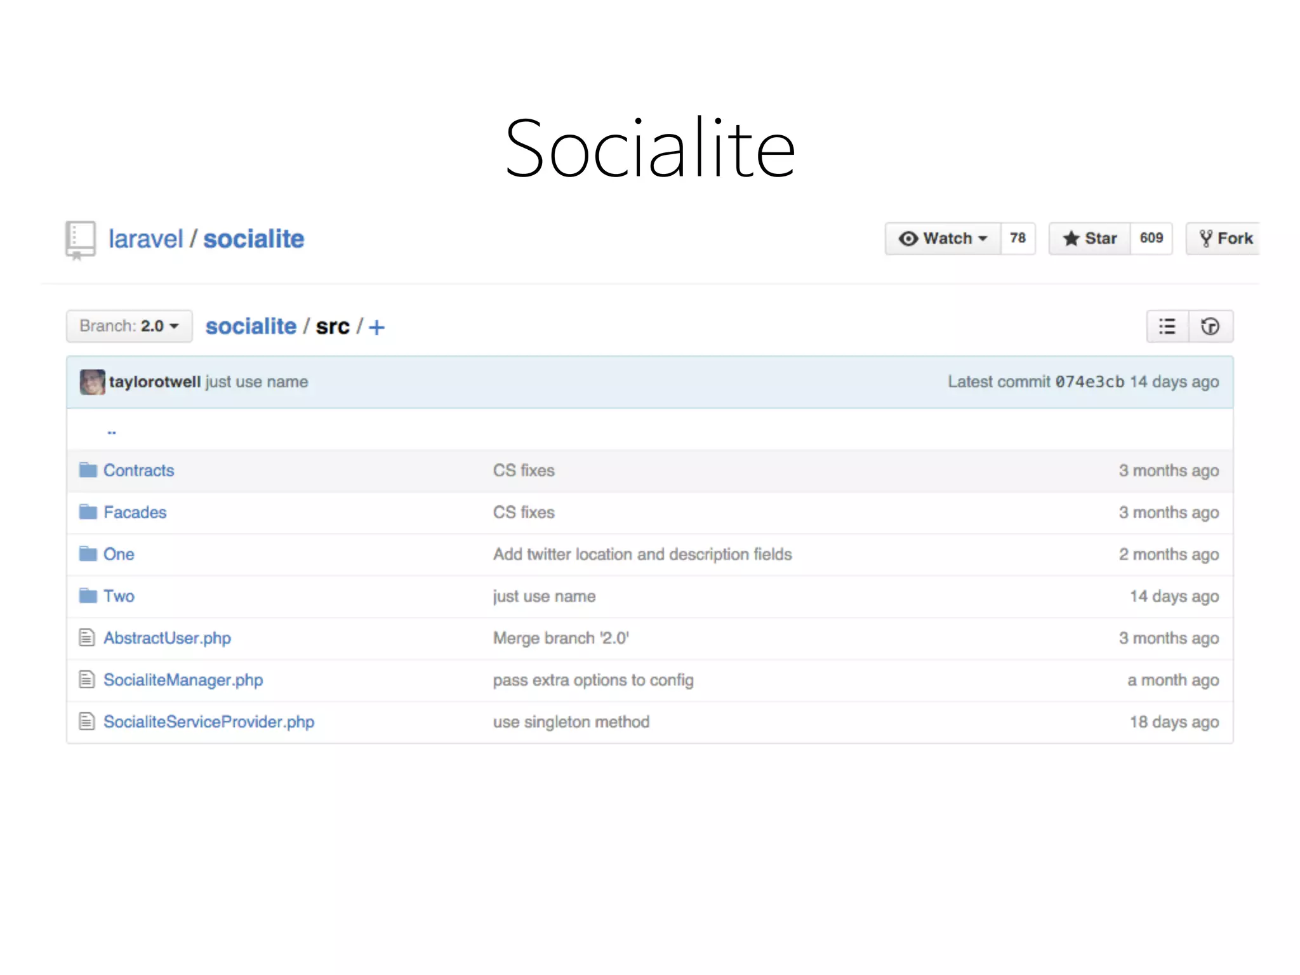Star the repository
Image resolution: width=1300 pixels, height=975 pixels.
click(x=1089, y=239)
